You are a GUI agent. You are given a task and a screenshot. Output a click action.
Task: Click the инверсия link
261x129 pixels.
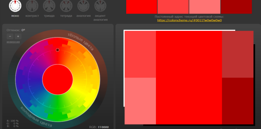coord(13,42)
